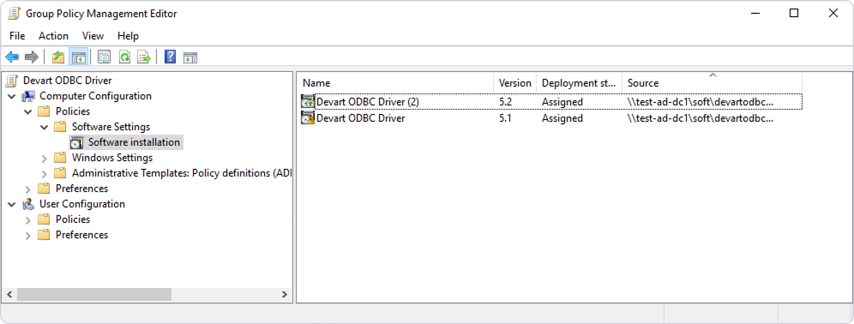Click the Computer Configuration node icon
854x324 pixels.
point(27,96)
